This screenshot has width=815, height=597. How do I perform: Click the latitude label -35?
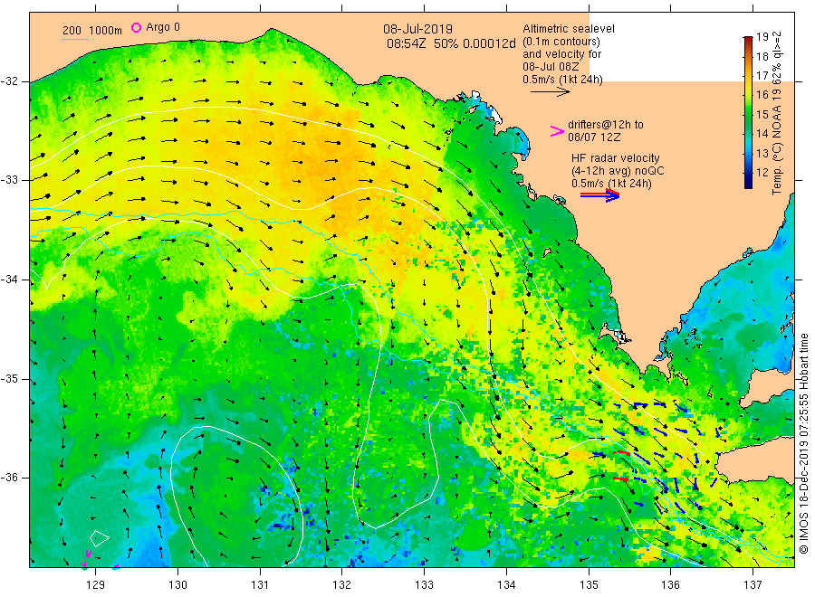tap(9, 379)
